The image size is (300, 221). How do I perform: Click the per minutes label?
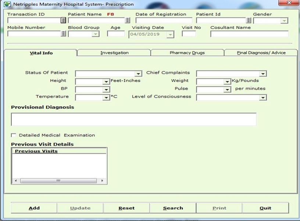coord(250,89)
